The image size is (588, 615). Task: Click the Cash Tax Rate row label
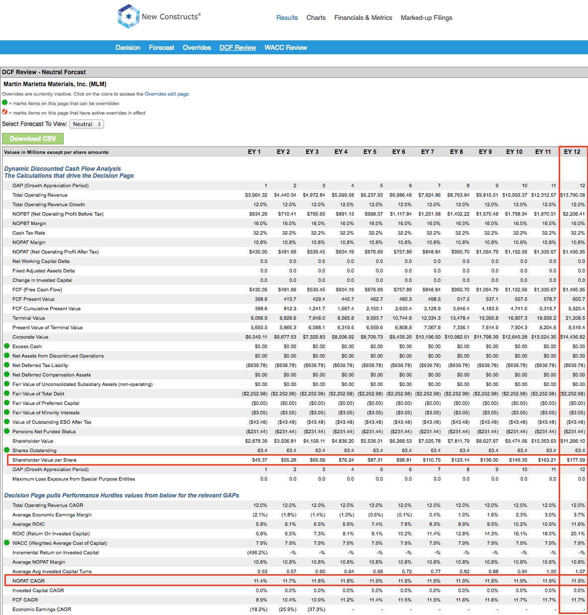29,233
